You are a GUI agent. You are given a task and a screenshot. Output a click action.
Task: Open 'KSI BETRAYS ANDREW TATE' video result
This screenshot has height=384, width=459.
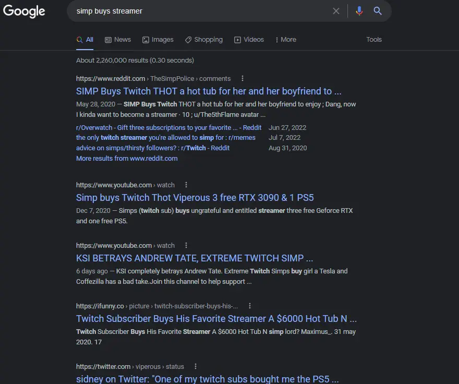(x=195, y=258)
